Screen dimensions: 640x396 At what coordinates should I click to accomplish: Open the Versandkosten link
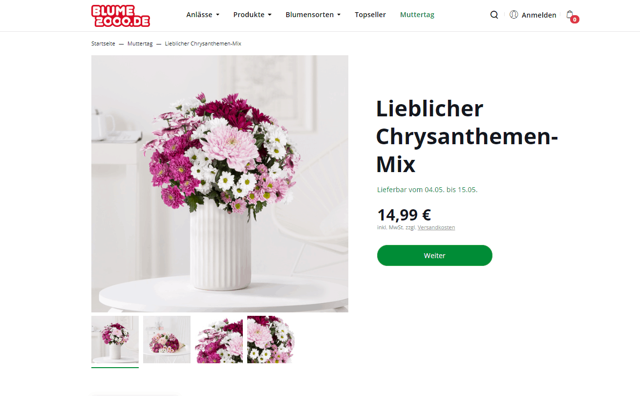(436, 227)
